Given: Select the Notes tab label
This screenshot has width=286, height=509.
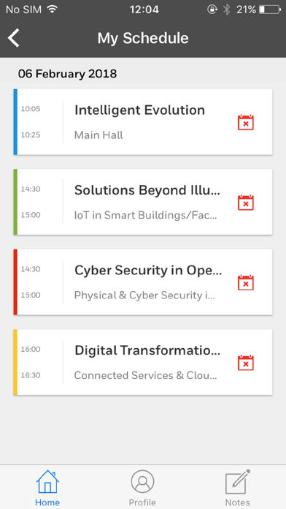Looking at the screenshot, I should coord(237,502).
